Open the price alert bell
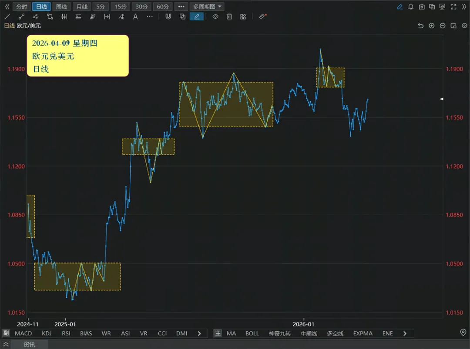The image size is (470, 349). coord(411,7)
